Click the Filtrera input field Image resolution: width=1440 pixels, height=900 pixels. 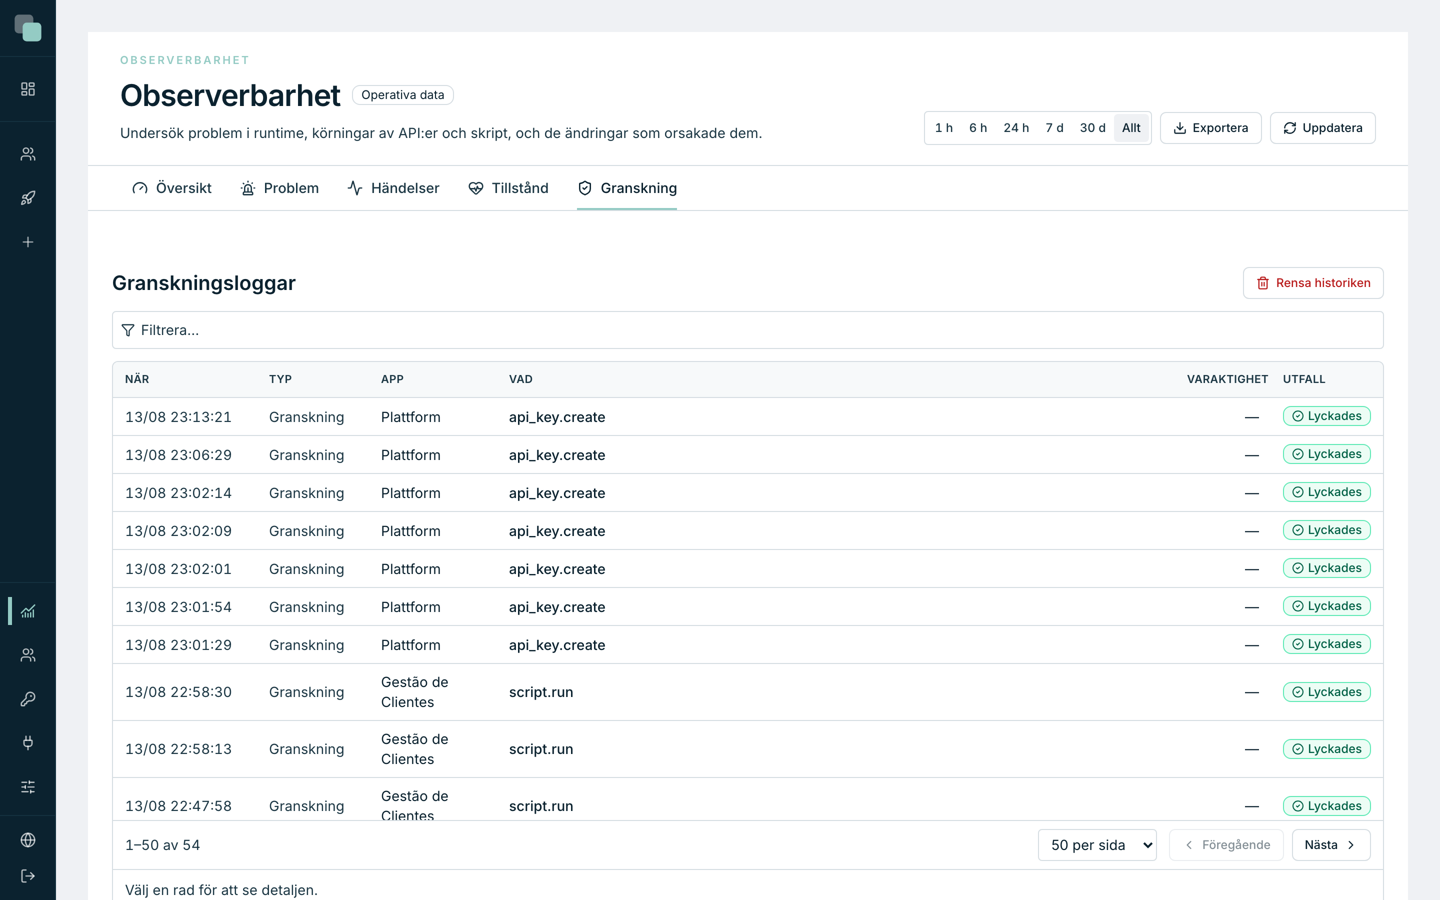[x=748, y=330]
